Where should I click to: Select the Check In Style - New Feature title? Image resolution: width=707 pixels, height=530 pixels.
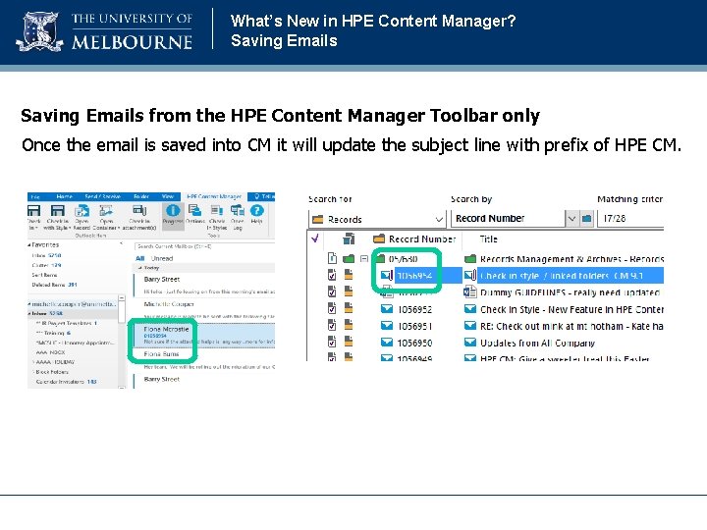(x=571, y=309)
